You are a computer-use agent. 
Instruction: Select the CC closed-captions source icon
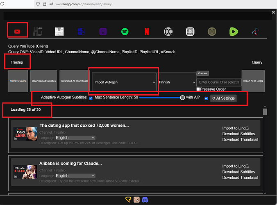click(x=168, y=32)
